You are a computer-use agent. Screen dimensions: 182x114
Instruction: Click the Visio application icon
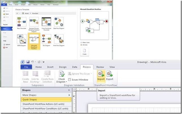22,62
